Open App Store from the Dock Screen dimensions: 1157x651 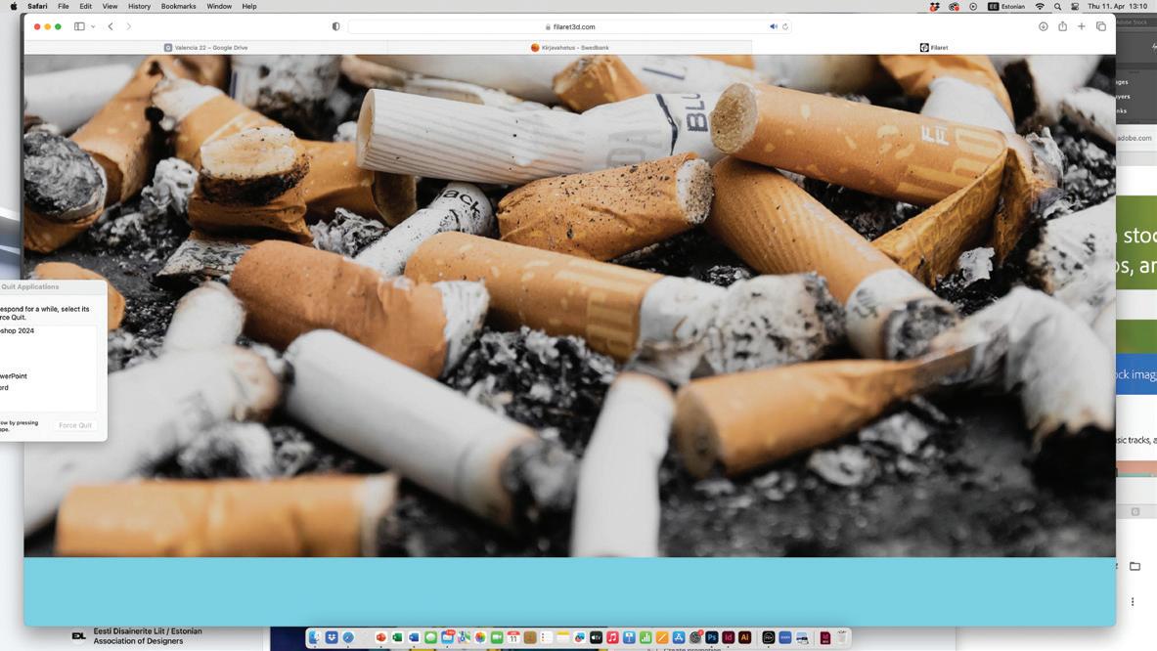click(679, 637)
